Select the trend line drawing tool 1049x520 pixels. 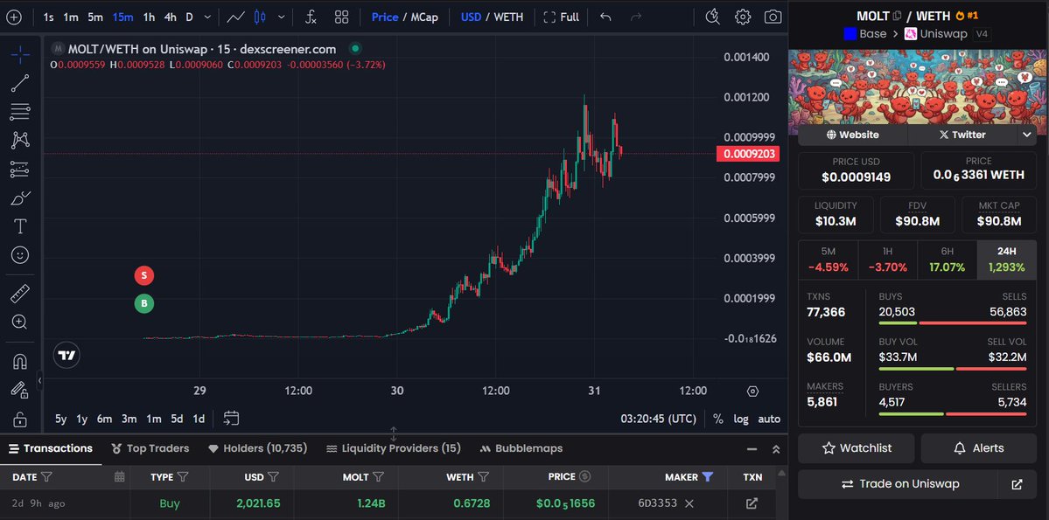click(20, 83)
